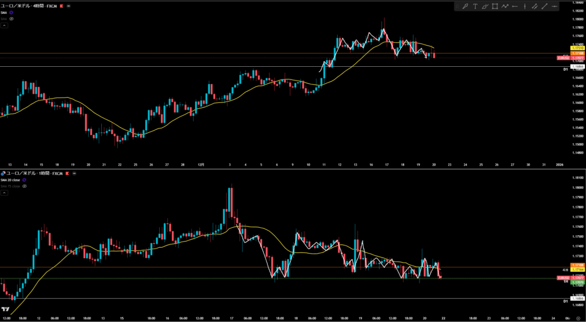Choose the parallel channel tool

[x=534, y=6]
